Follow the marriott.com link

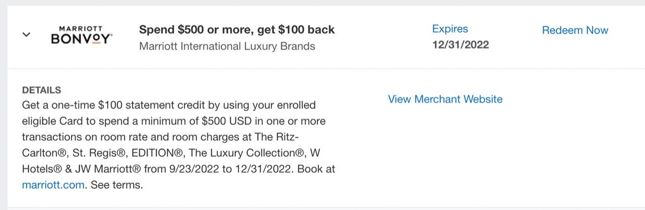(x=53, y=184)
